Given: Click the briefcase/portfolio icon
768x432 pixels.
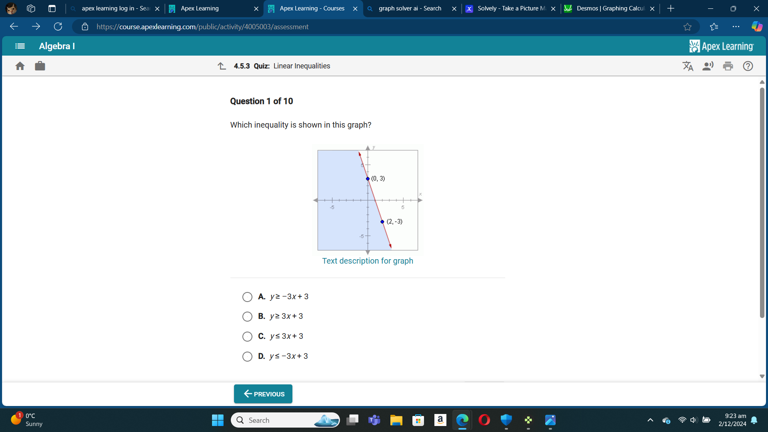Looking at the screenshot, I should 40,66.
